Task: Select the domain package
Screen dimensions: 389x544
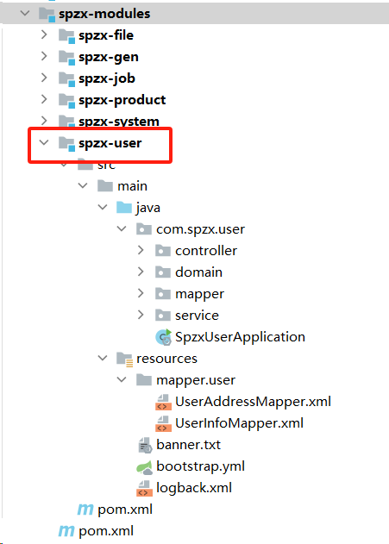Action: tap(198, 272)
